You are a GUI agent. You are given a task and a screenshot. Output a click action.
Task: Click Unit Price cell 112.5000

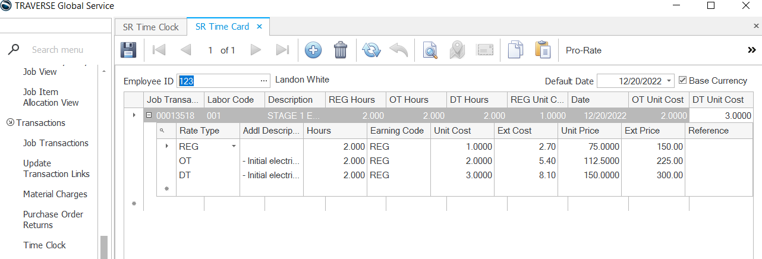click(590, 160)
